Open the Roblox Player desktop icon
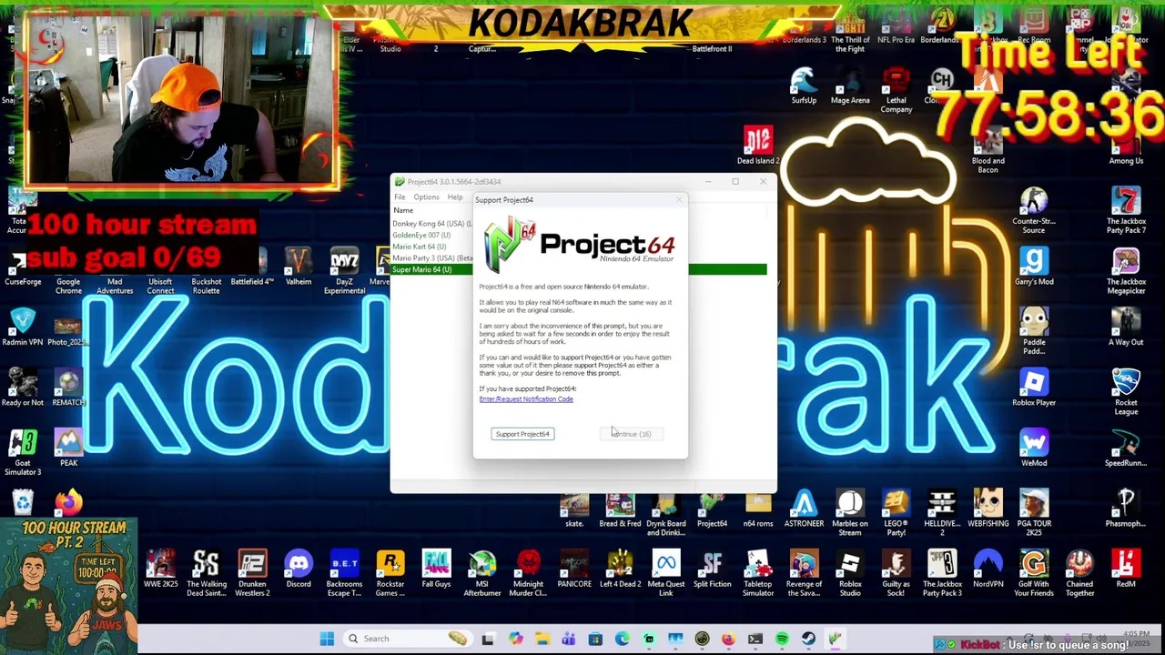This screenshot has width=1165, height=655. coord(1034,388)
